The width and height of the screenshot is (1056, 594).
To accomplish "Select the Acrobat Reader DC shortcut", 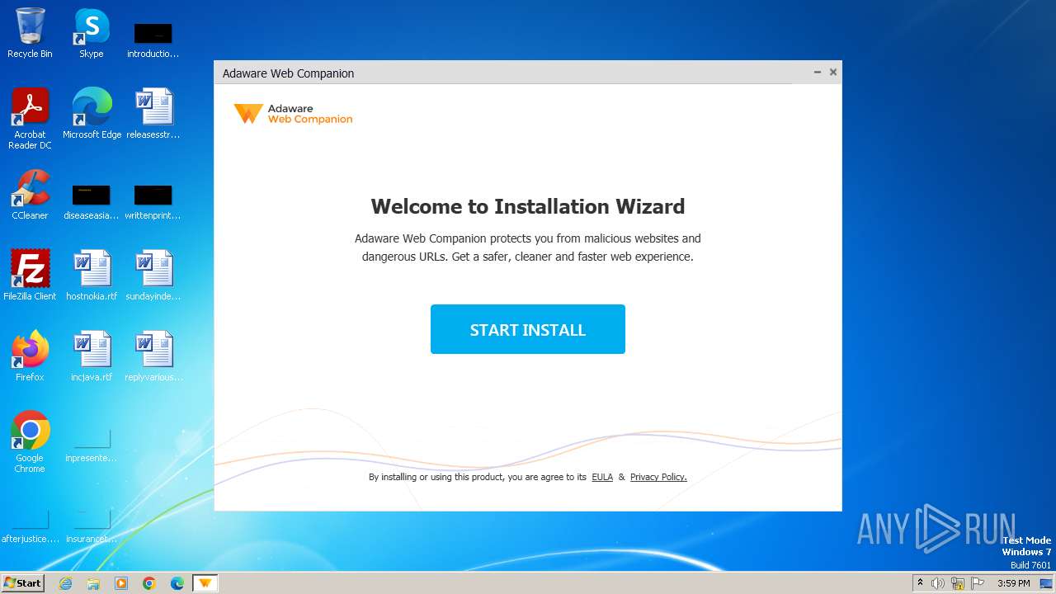I will coord(30,119).
